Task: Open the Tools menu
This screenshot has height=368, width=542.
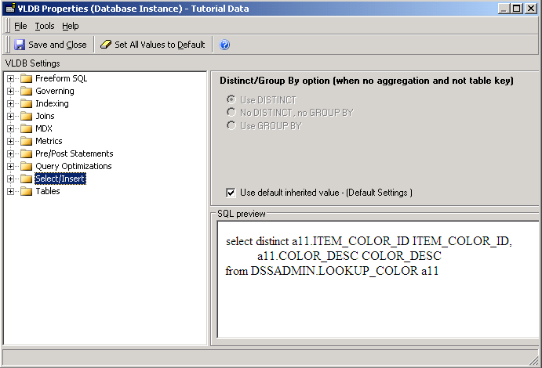Action: 45,26
